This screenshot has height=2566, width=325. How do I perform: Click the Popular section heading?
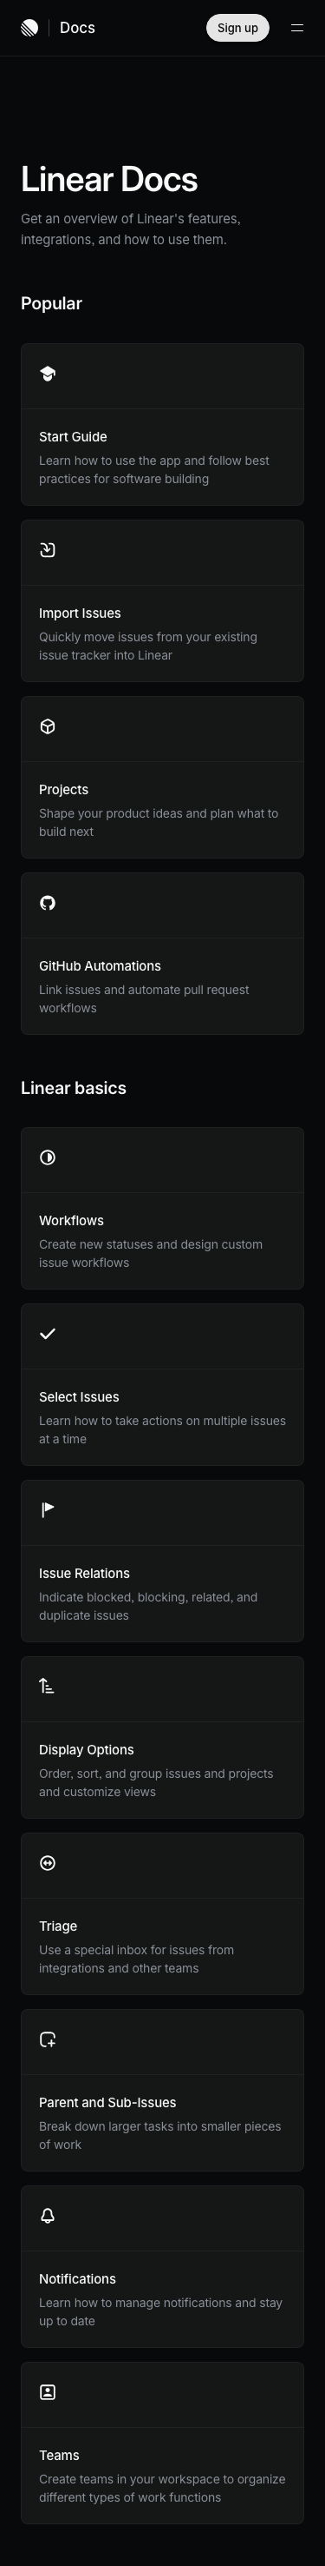pos(52,304)
